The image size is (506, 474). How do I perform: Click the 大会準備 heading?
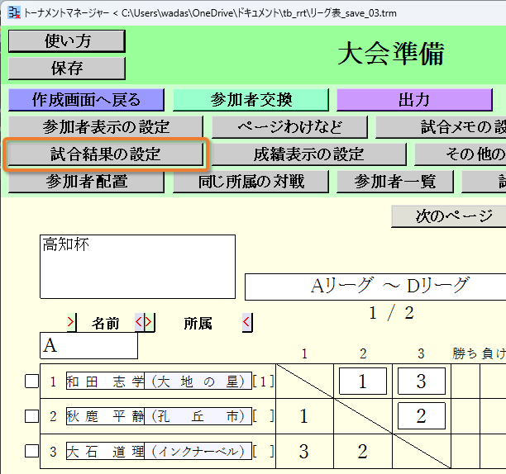point(391,54)
